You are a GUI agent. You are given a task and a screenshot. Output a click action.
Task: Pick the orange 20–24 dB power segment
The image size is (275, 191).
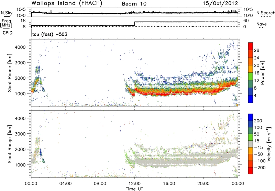(x=251, y=61)
